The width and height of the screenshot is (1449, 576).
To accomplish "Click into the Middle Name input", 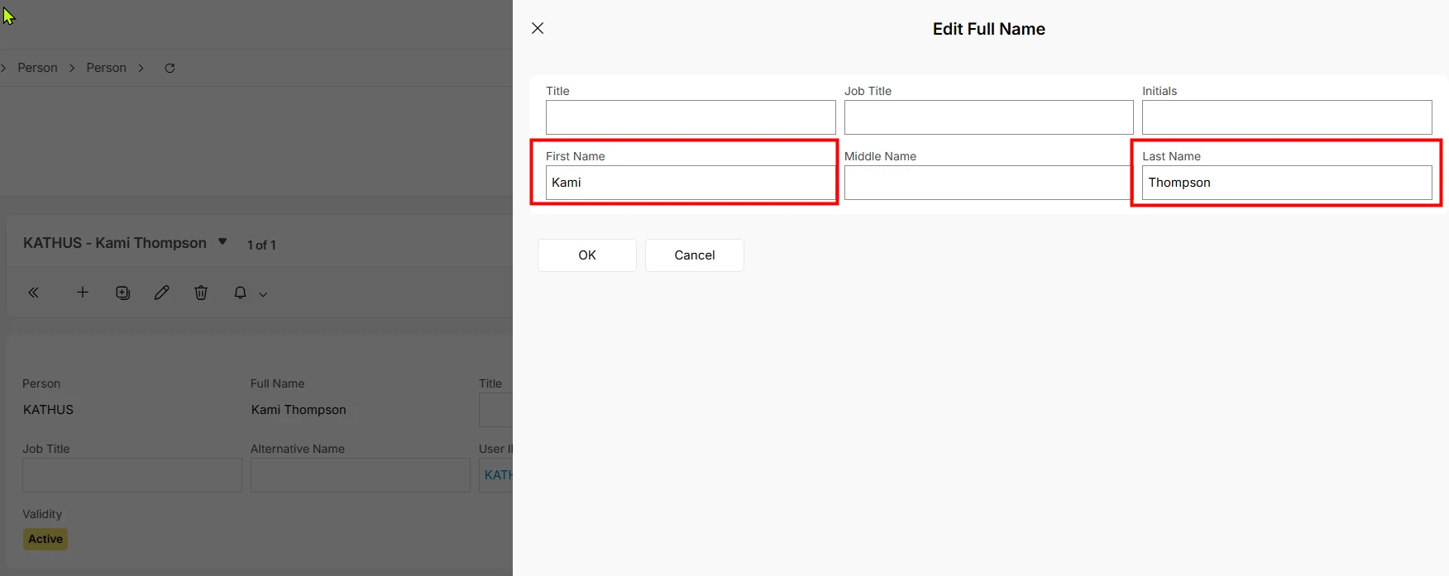I will [988, 183].
